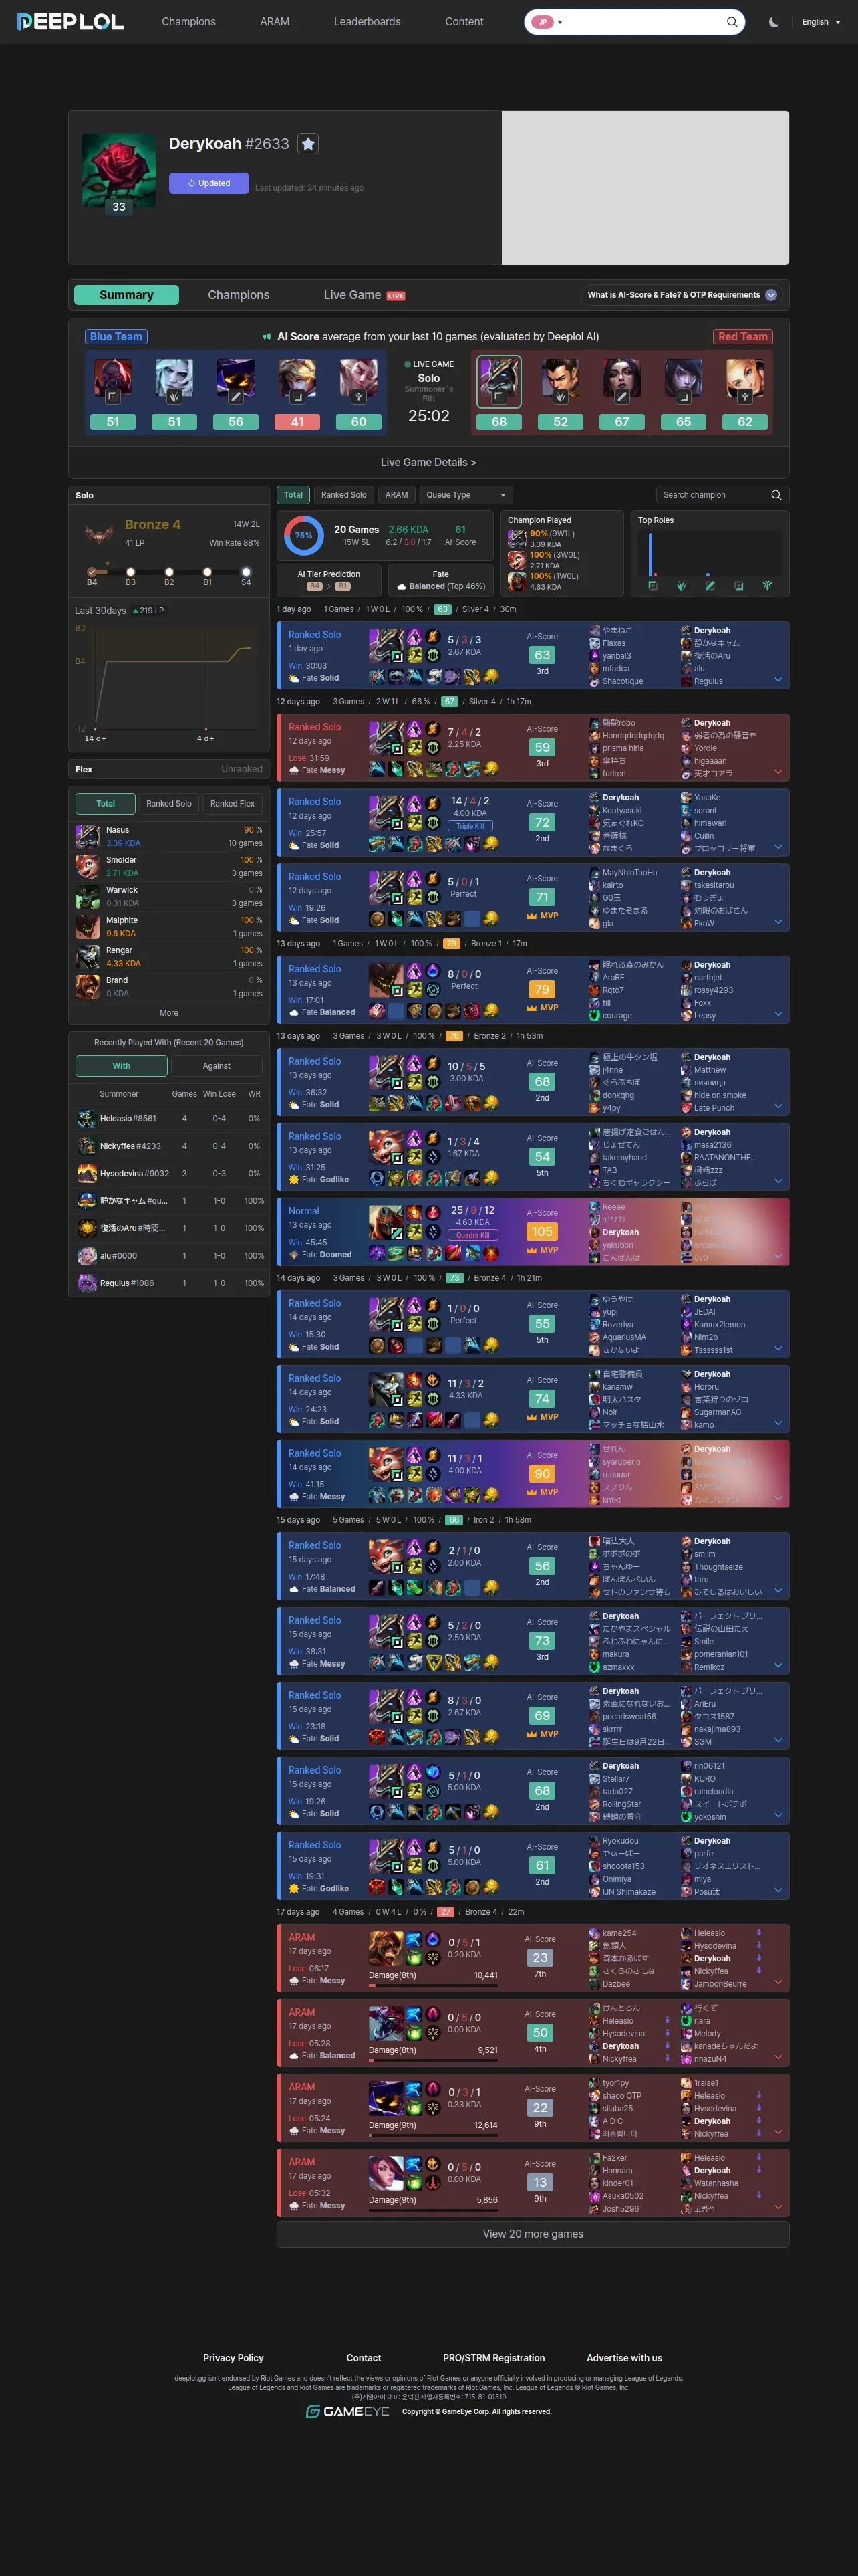
Task: Select the Ranked Solo filter toggle
Action: click(x=343, y=495)
